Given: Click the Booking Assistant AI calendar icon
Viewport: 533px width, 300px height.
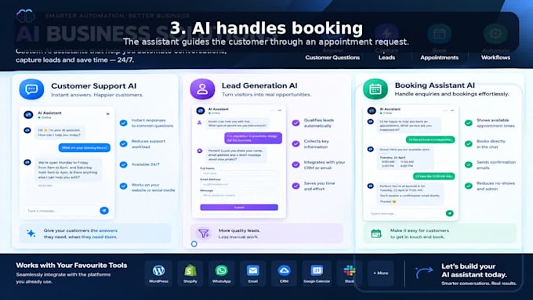Looking at the screenshot, I should click(375, 89).
